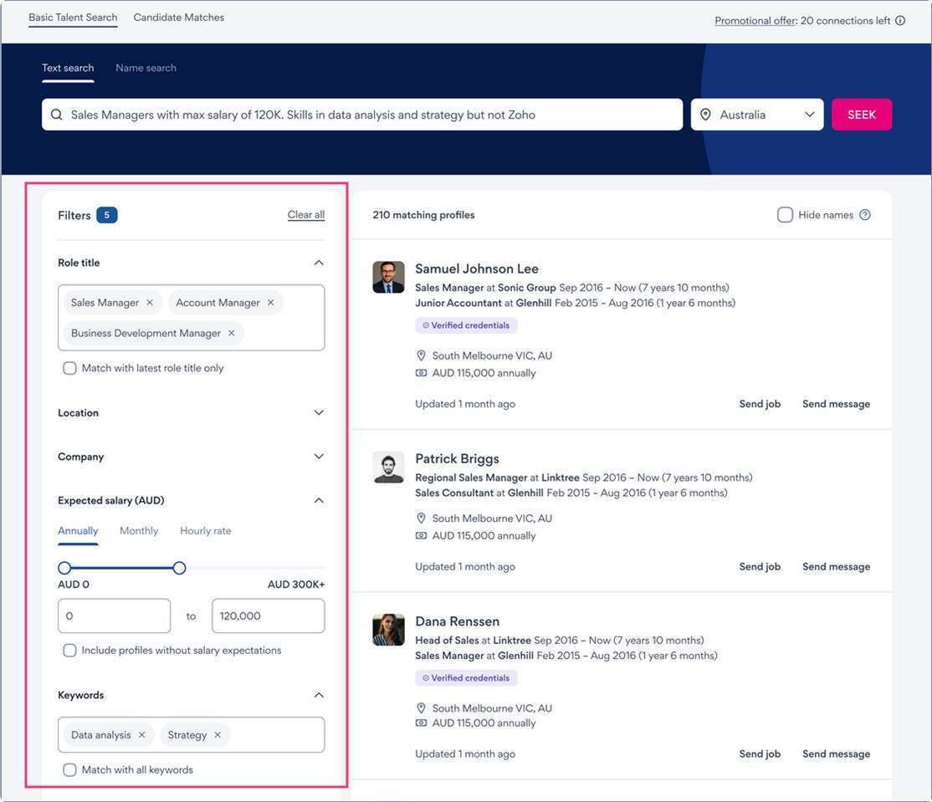The height and width of the screenshot is (802, 932).
Task: Open Patrick Briggs' avatar image
Action: (388, 467)
